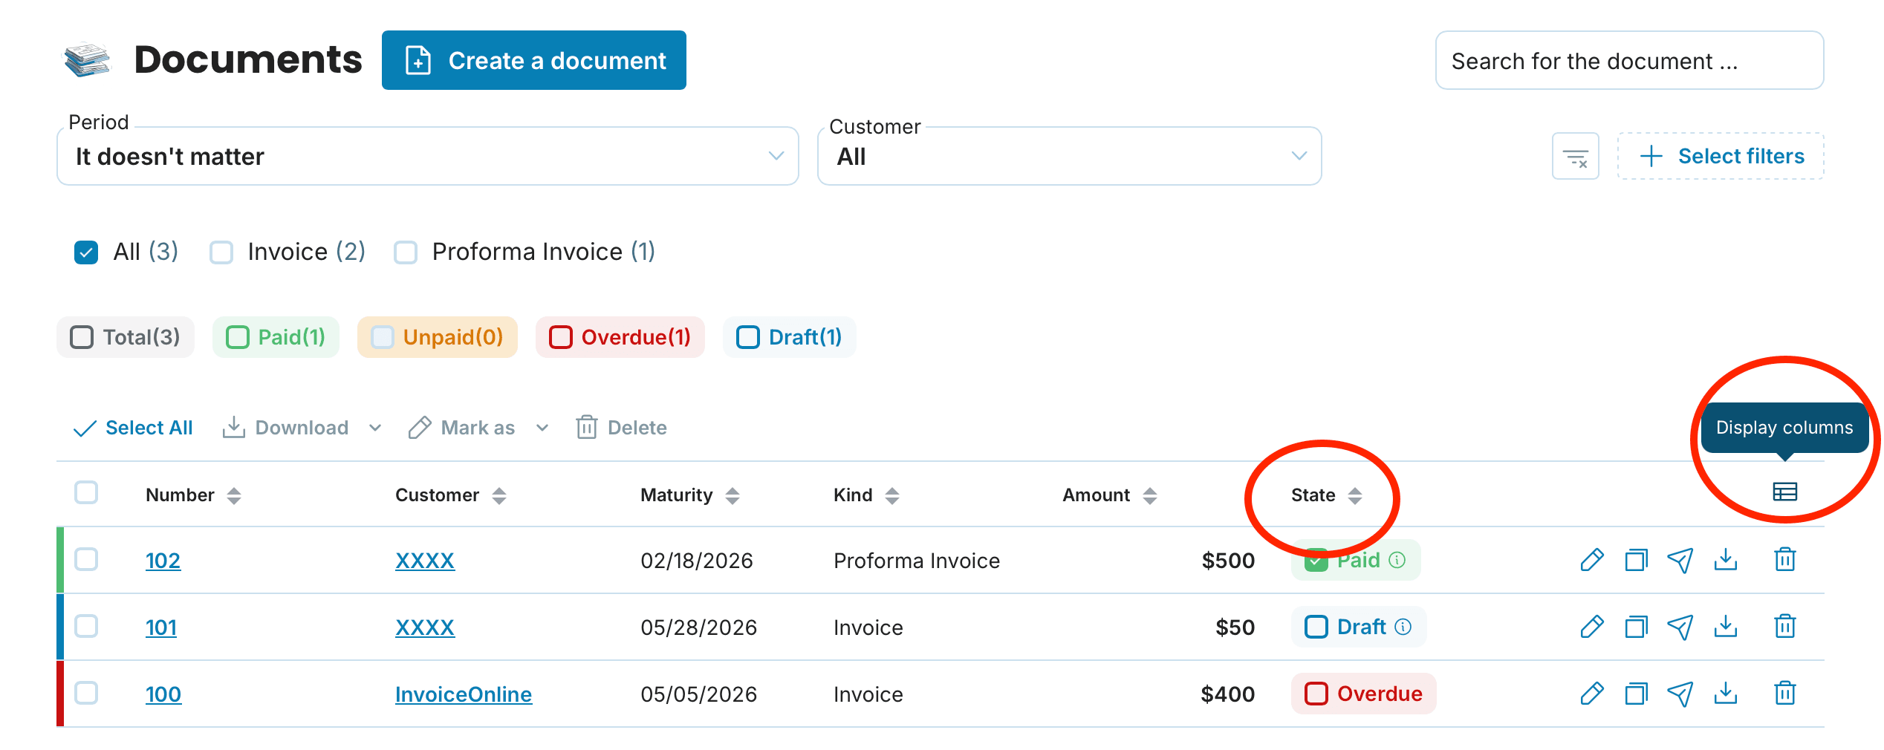This screenshot has width=1884, height=750.
Task: Delete document 100 with trash icon
Action: 1784,694
